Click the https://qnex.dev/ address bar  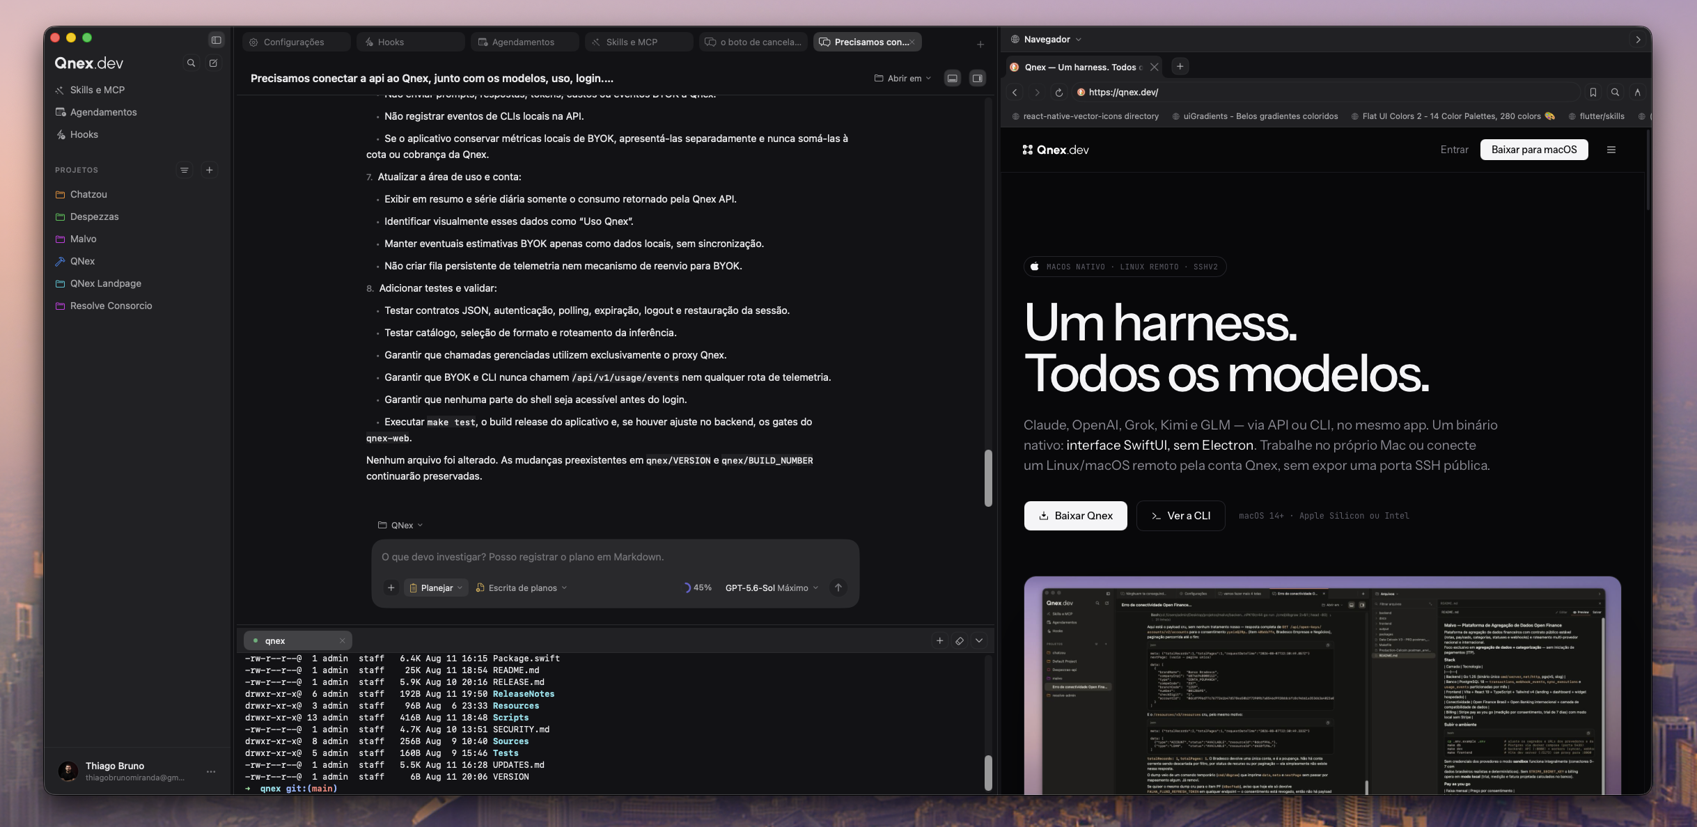click(1326, 92)
